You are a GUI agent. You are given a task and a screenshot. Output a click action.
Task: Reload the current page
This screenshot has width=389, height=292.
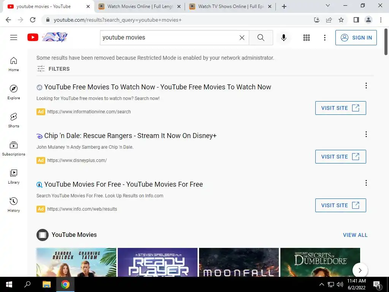(x=33, y=20)
